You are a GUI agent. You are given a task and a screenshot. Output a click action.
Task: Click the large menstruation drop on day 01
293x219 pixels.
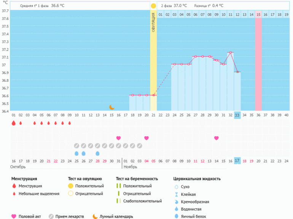(x=14, y=123)
